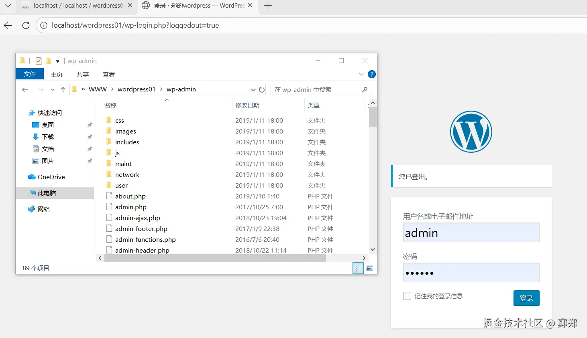
Task: Click the search magnifier in Explorer
Action: pos(365,90)
